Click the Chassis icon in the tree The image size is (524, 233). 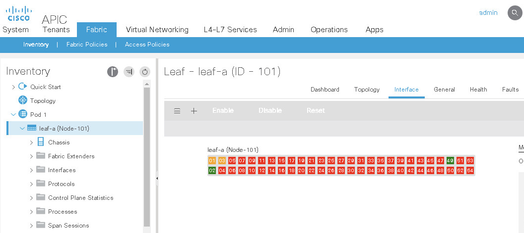40,142
